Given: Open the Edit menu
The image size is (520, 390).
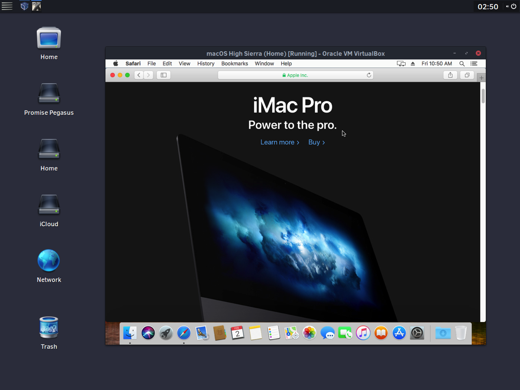Looking at the screenshot, I should point(167,63).
